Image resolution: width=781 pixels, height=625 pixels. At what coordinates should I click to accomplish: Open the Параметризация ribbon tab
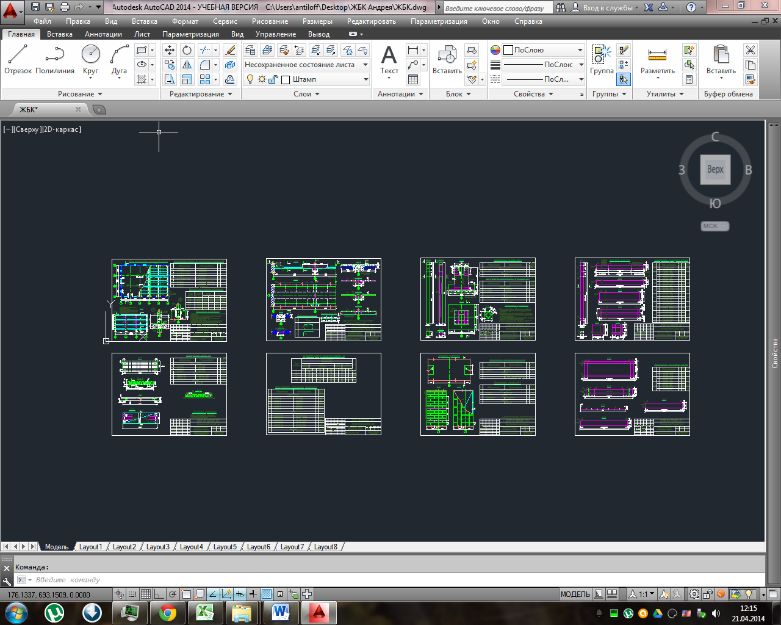[190, 34]
